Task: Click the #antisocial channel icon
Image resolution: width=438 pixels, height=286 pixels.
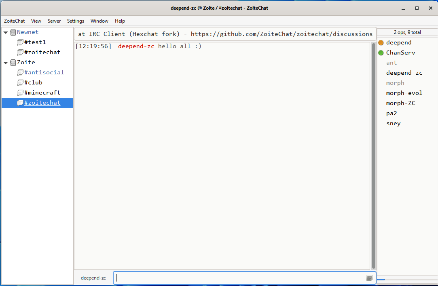Action: click(x=20, y=72)
